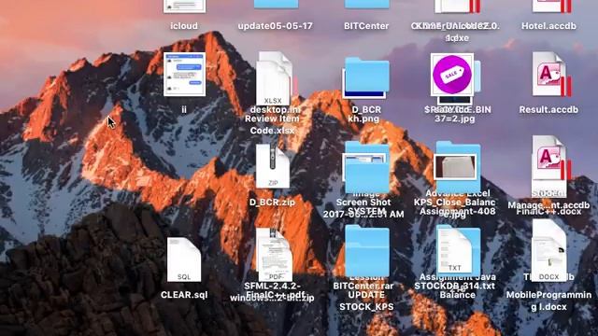Click the 'update05-05-17' folder label
Viewport: 598px width, 336px height.
click(275, 26)
